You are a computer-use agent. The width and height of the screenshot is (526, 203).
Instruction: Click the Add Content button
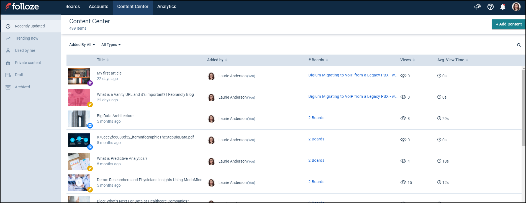(x=509, y=24)
